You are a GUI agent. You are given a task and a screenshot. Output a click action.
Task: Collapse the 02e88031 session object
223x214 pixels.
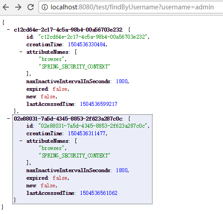tap(8, 119)
